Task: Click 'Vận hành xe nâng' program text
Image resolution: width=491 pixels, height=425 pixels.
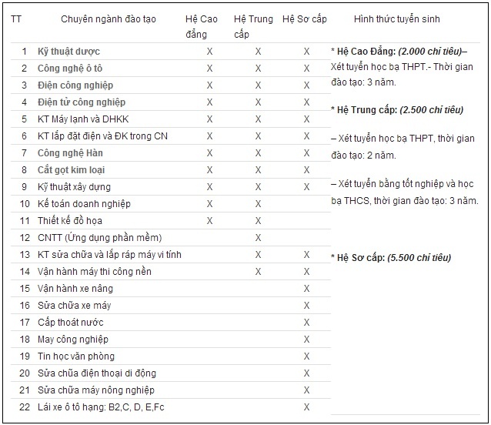Action: (x=75, y=289)
